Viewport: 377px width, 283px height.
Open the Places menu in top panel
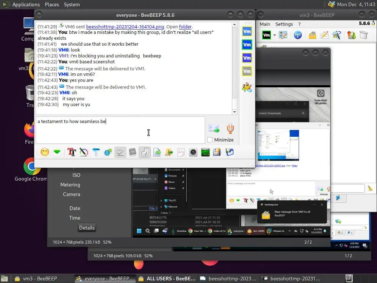pos(52,4)
